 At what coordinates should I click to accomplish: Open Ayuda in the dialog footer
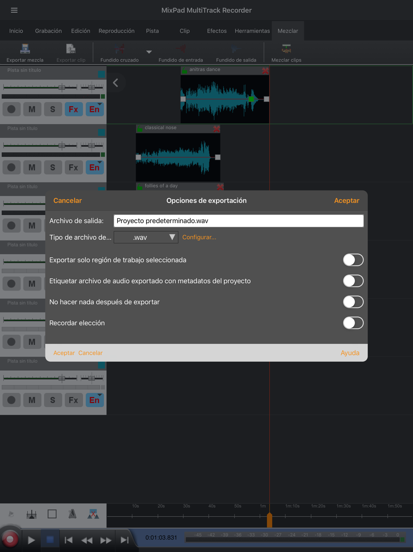coord(350,353)
